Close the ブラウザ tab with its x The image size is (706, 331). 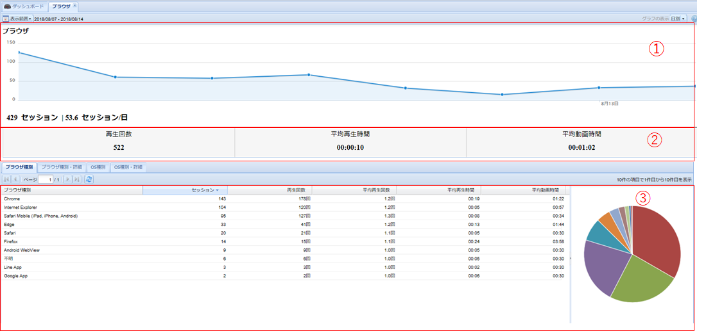pyautogui.click(x=74, y=6)
